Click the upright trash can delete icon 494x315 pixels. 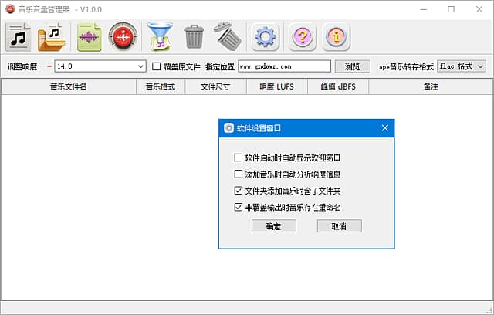194,37
